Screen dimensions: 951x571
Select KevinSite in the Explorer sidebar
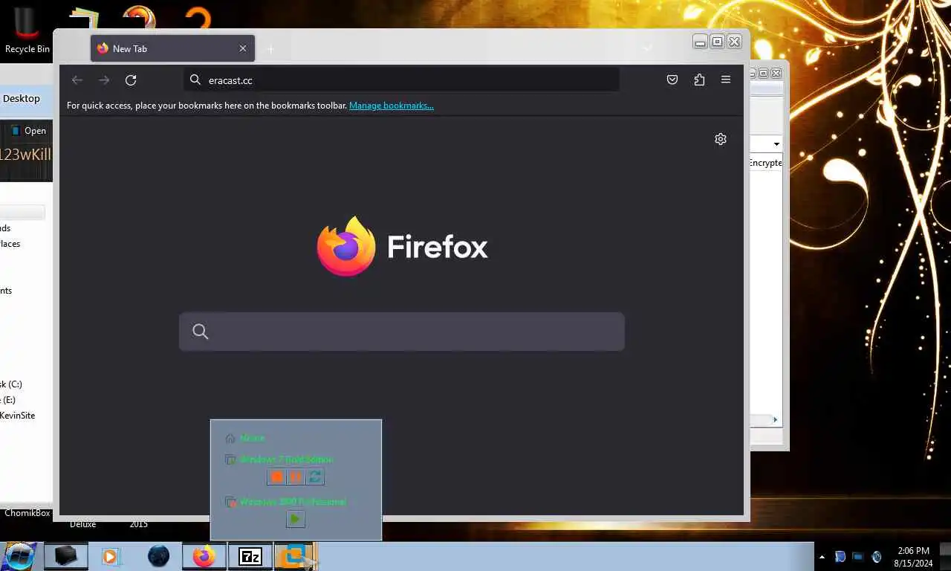18,416
